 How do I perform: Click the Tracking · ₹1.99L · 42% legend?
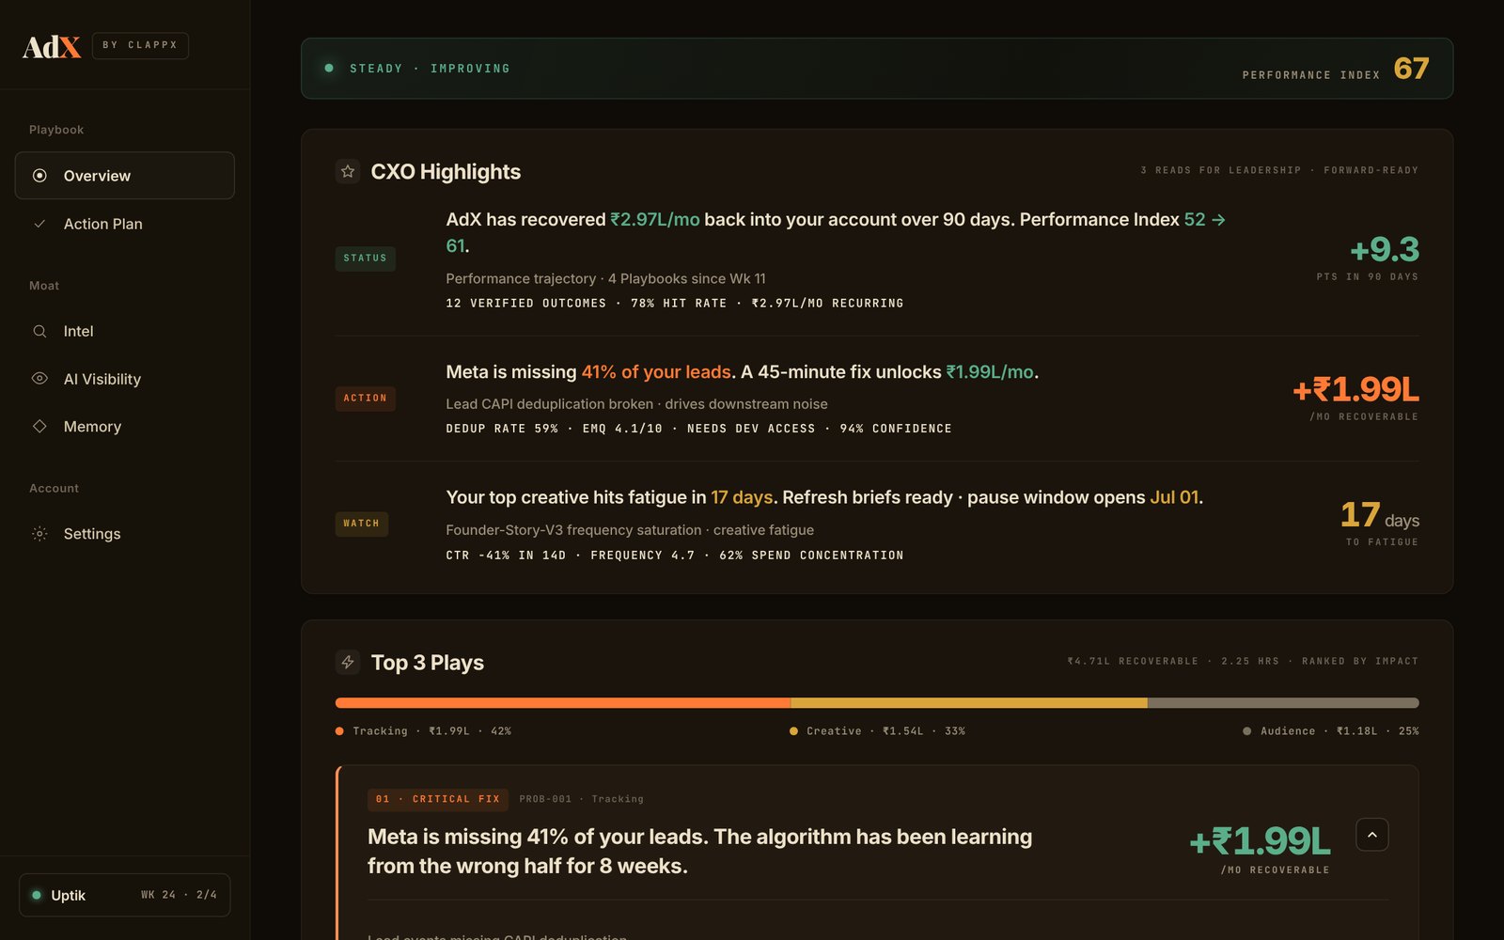(x=424, y=731)
